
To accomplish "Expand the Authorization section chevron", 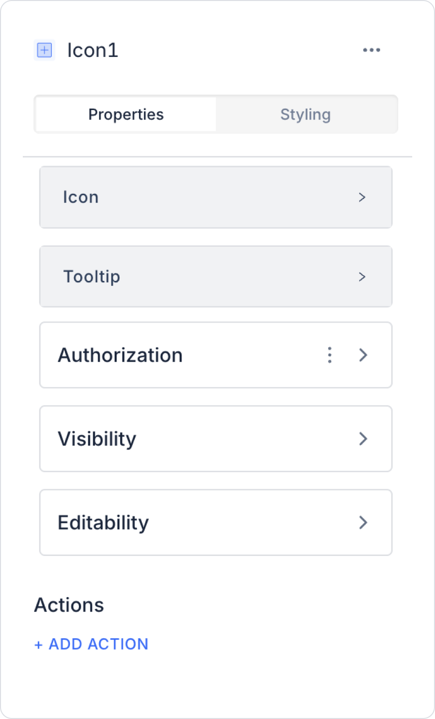I will click(363, 355).
